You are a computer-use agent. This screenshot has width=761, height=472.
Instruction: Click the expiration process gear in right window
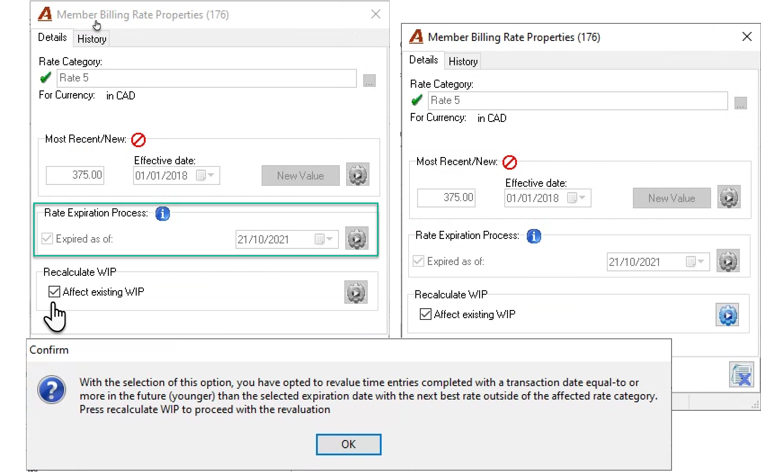pyautogui.click(x=728, y=261)
